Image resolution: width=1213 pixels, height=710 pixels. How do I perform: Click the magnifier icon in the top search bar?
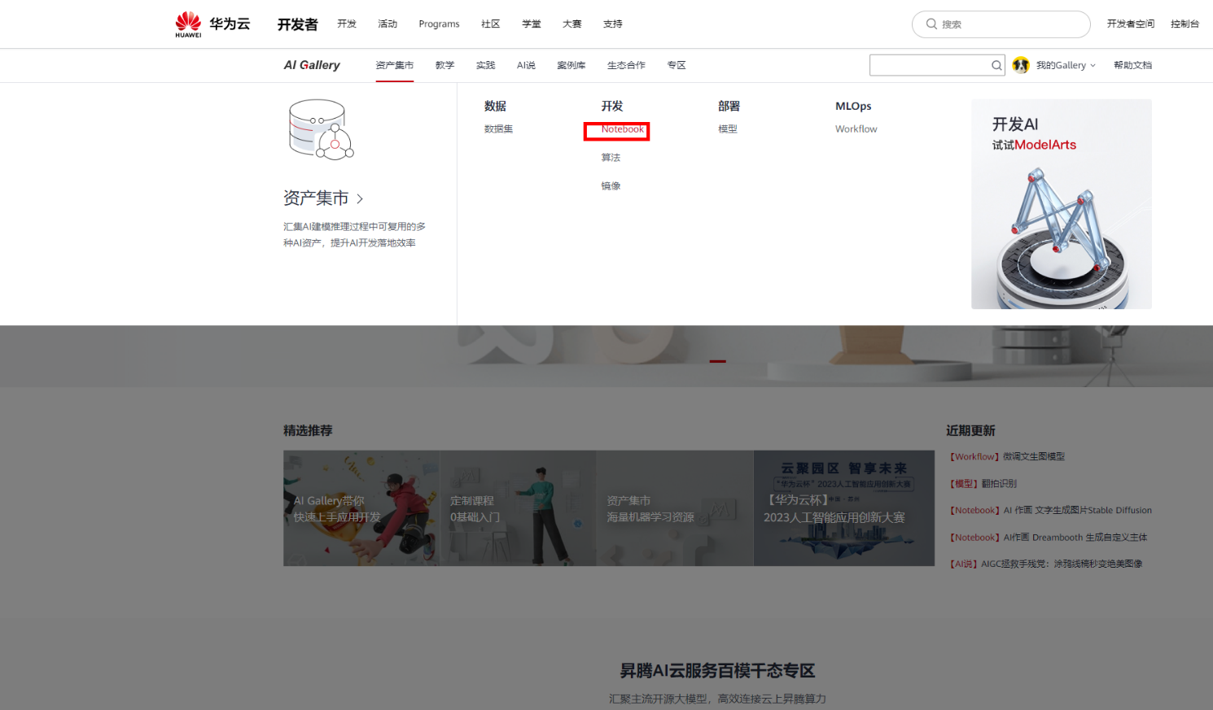(x=931, y=24)
